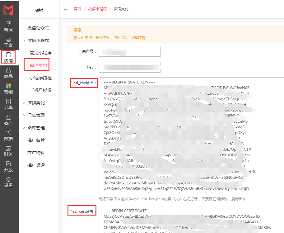The height and width of the screenshot is (233, 284).
Task: Go to 首页 breadcrumb link
Action: 77,9
